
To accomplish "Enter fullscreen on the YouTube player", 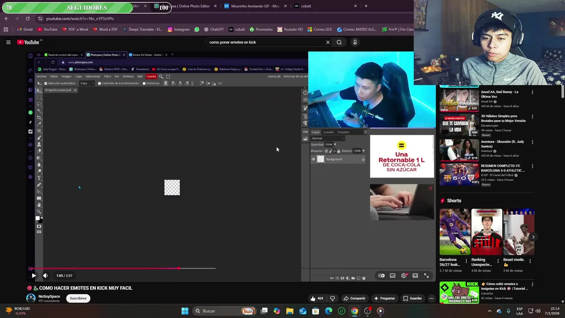I will [426, 276].
